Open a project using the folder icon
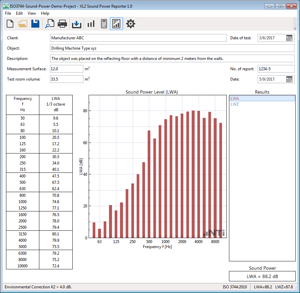 click(23, 24)
